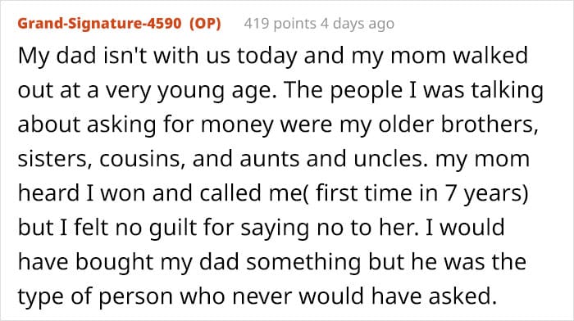Click the 419 points score

[280, 24]
